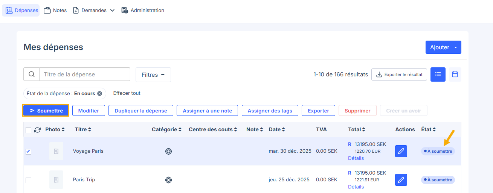The width and height of the screenshot is (493, 193).
Task: Expand the Demandes menu
Action: pos(94,11)
